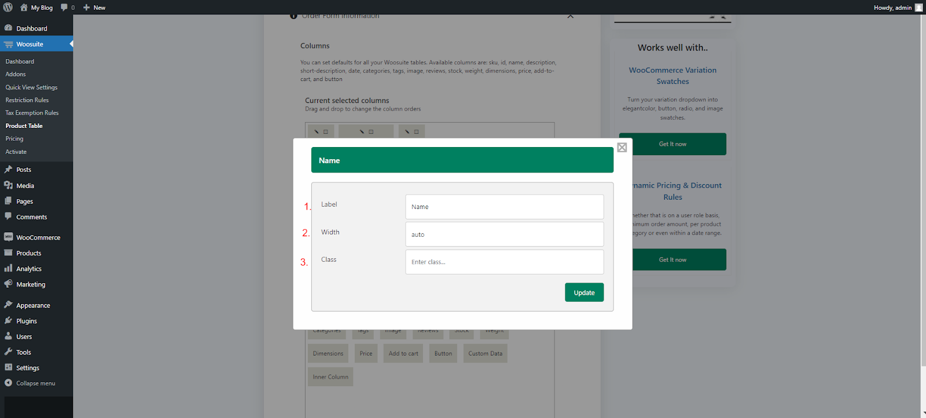Select the Dimensions column chip

(328, 353)
